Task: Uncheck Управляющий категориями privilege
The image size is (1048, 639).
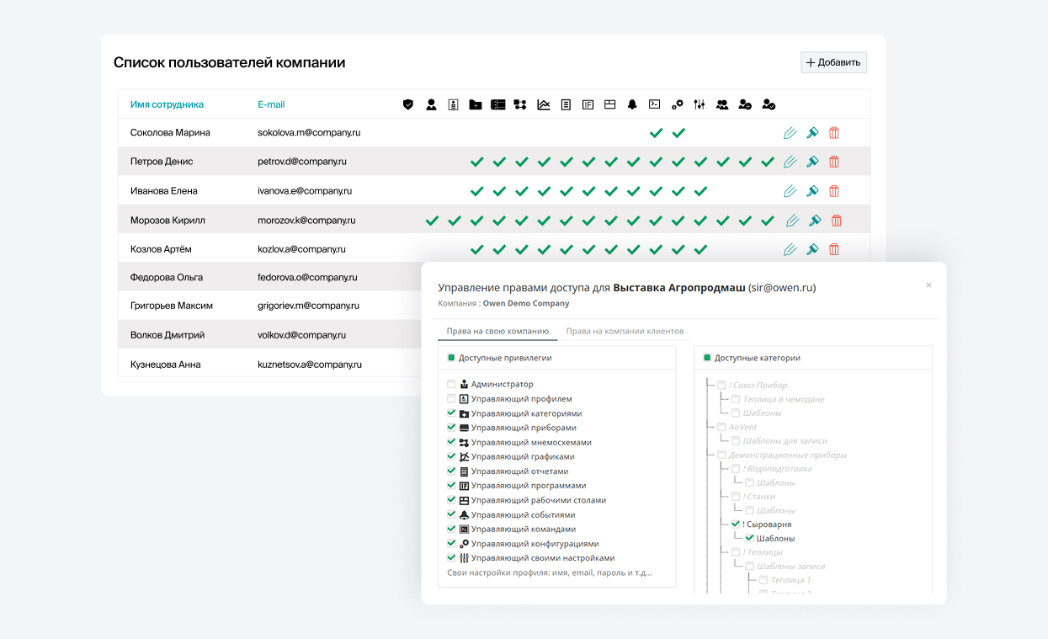Action: pos(451,413)
